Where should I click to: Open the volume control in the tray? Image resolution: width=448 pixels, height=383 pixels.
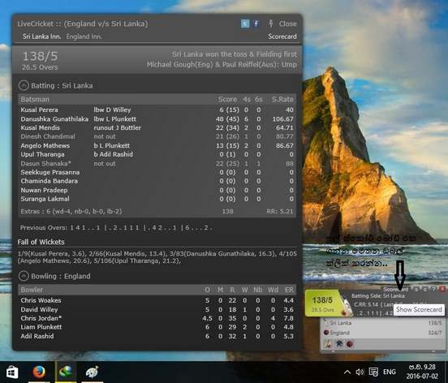point(360,372)
